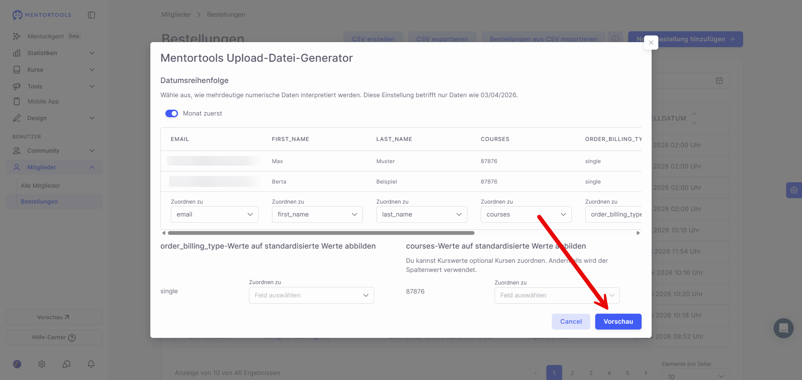The height and width of the screenshot is (380, 802).
Task: Click the left scroll arrow of the mapping table
Action: pos(164,233)
